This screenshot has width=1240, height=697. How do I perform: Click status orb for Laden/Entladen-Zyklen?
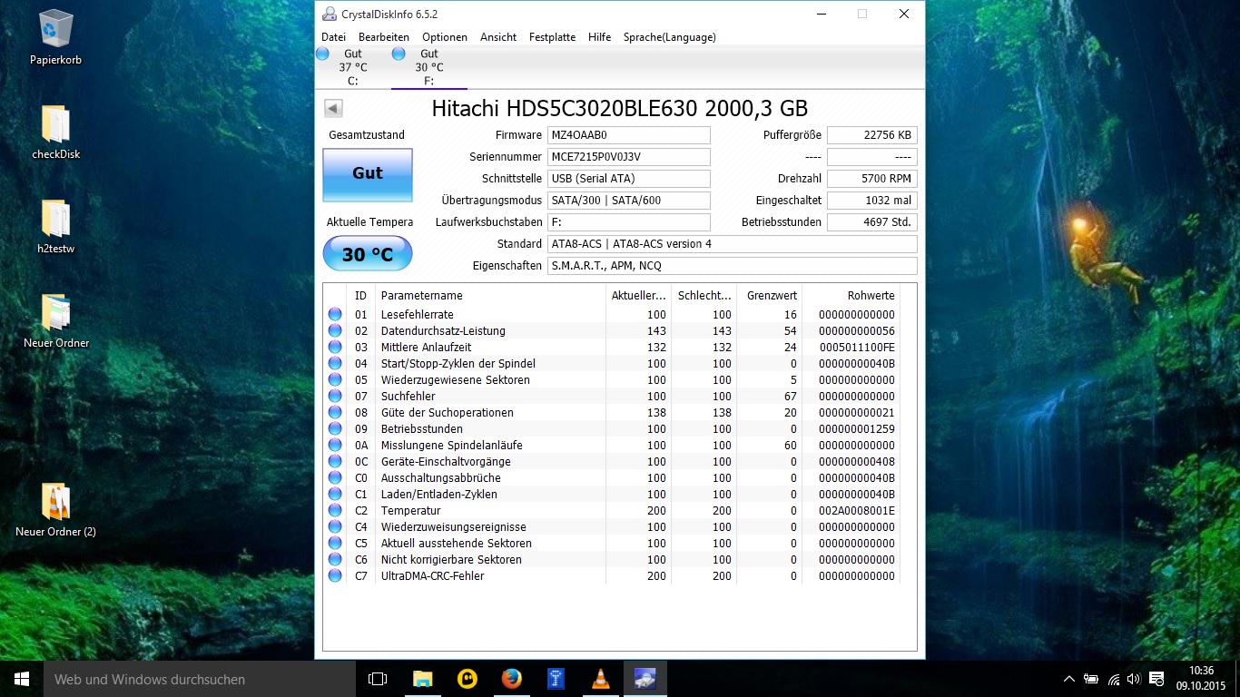point(335,495)
